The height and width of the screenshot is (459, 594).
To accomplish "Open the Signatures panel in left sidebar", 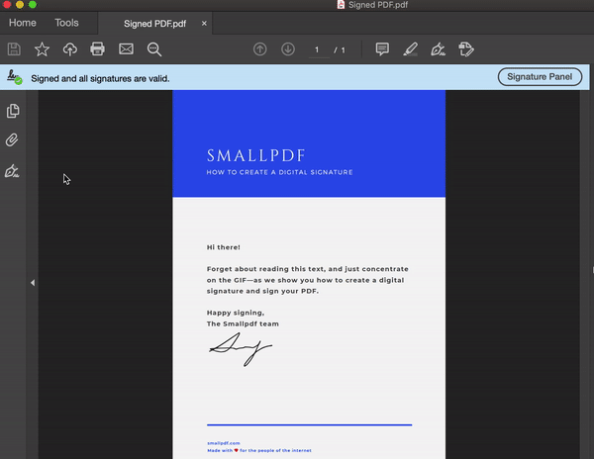I will (x=12, y=171).
